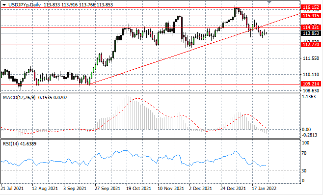Select the 17 Jan 2022 date label
The image size is (323, 195).
[x=264, y=189]
